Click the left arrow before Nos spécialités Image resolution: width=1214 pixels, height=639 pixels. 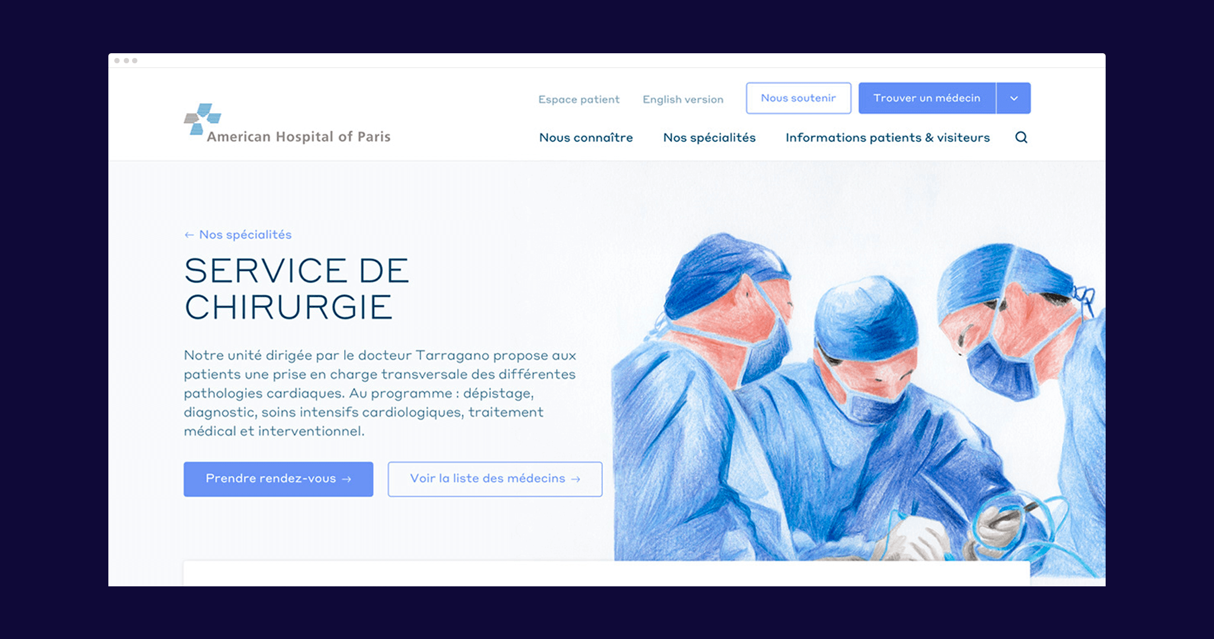point(189,235)
